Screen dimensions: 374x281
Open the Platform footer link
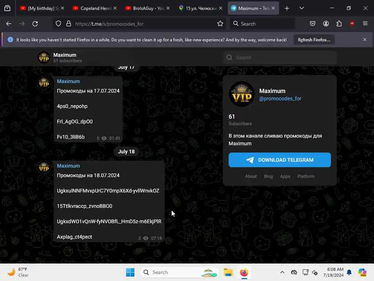click(x=306, y=176)
